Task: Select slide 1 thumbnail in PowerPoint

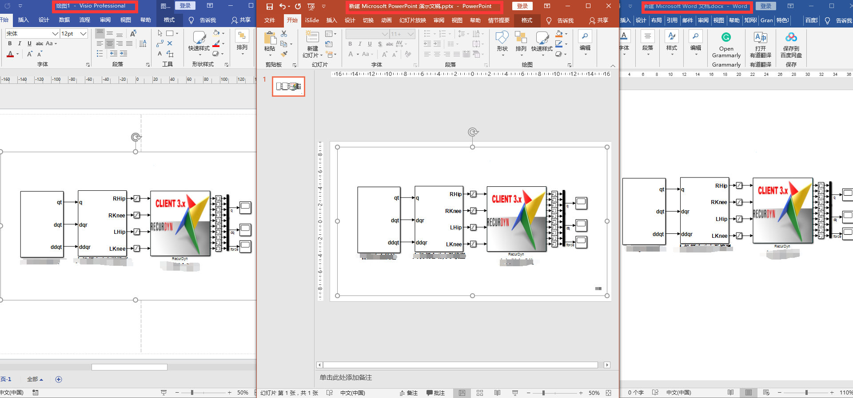Action: [288, 87]
